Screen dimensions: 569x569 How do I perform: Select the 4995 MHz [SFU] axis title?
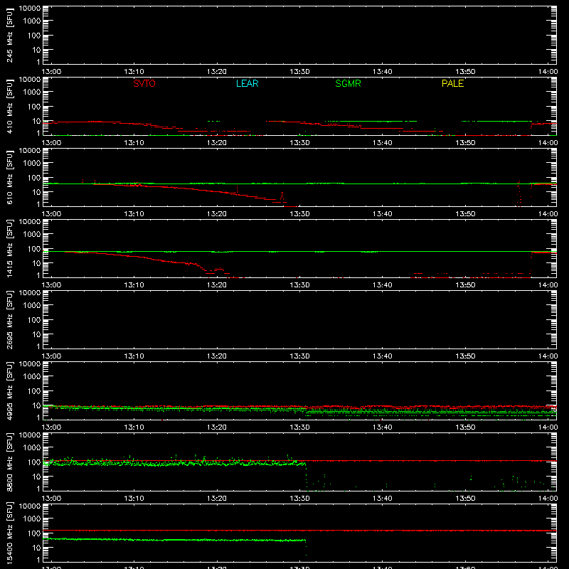click(9, 390)
